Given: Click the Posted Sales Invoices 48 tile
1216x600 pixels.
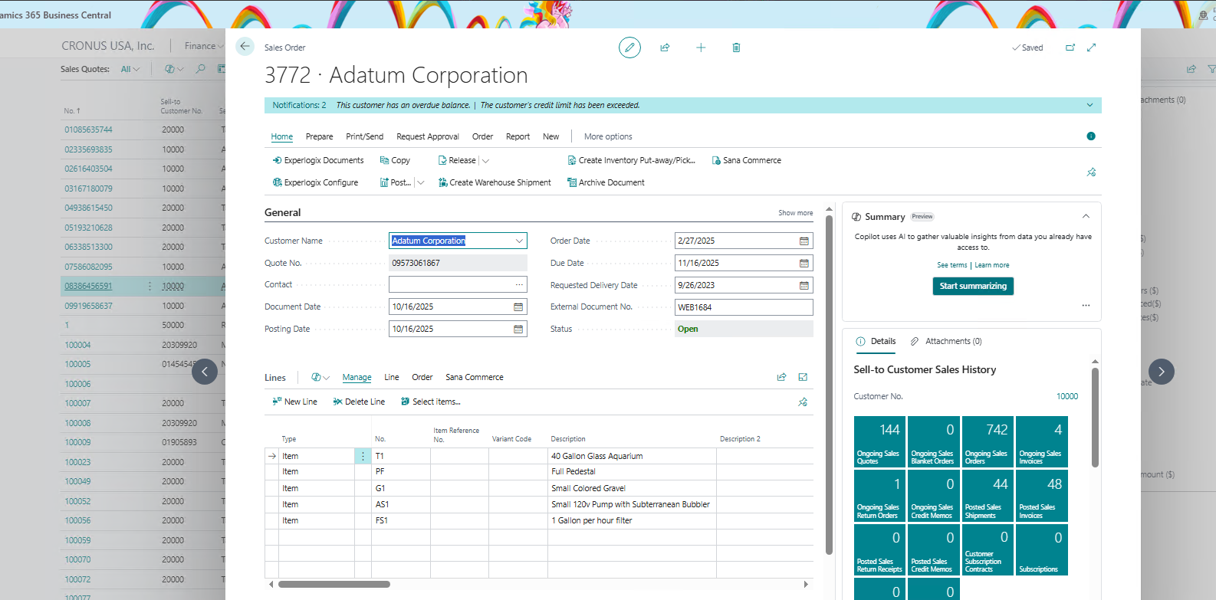Looking at the screenshot, I should (1042, 496).
